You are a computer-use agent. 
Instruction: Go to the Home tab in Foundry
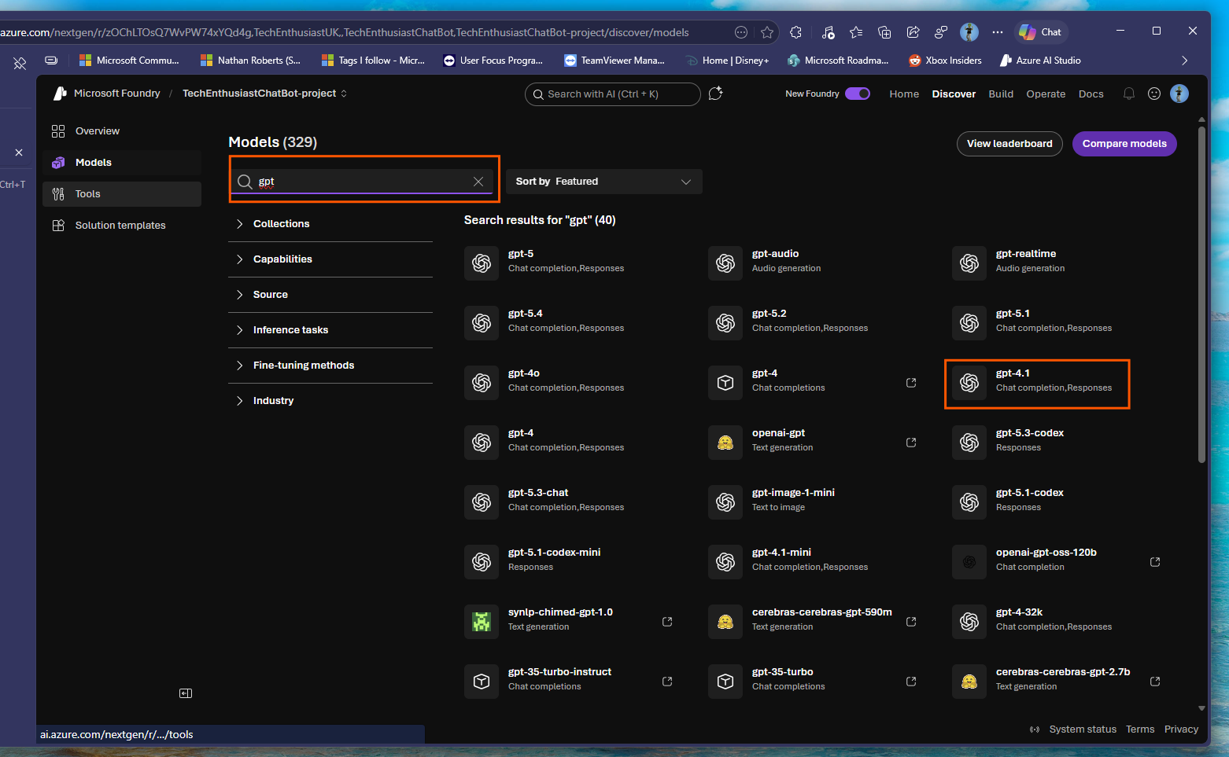tap(904, 94)
